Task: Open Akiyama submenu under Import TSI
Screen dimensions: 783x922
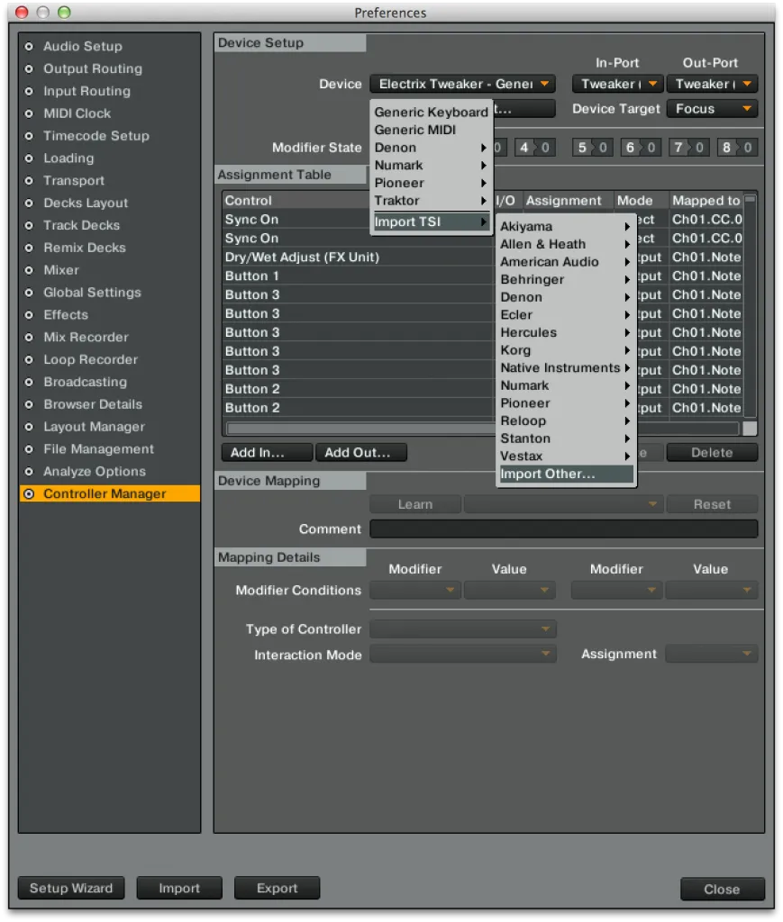Action: (x=566, y=226)
